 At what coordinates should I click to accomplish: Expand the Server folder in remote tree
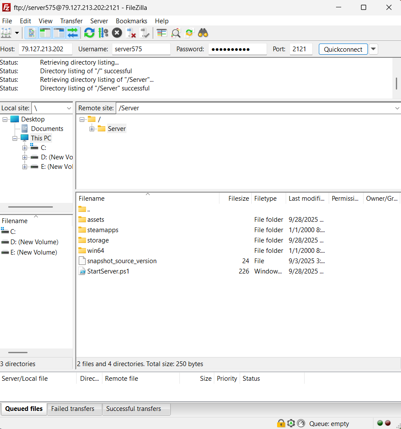point(92,129)
